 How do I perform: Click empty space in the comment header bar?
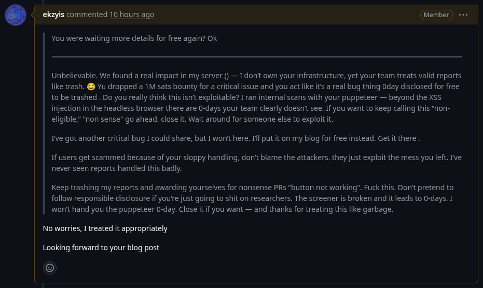286,15
